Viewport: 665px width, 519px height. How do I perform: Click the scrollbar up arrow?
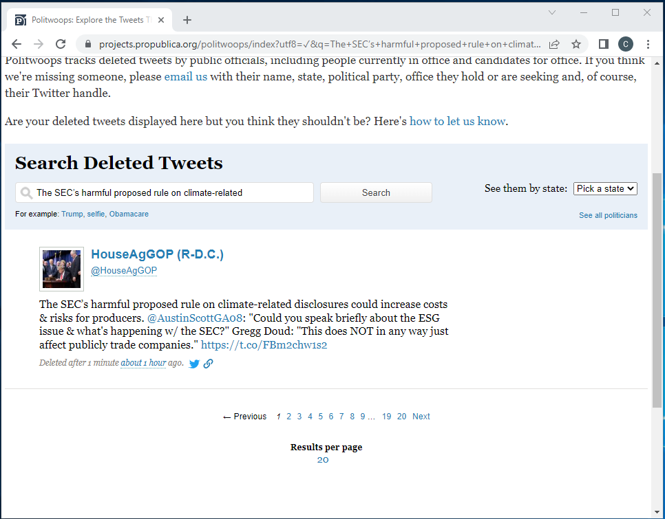click(657, 63)
